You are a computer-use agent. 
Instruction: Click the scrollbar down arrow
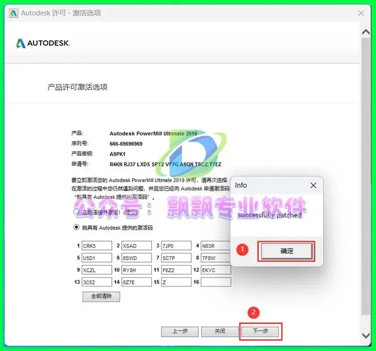pyautogui.click(x=366, y=336)
